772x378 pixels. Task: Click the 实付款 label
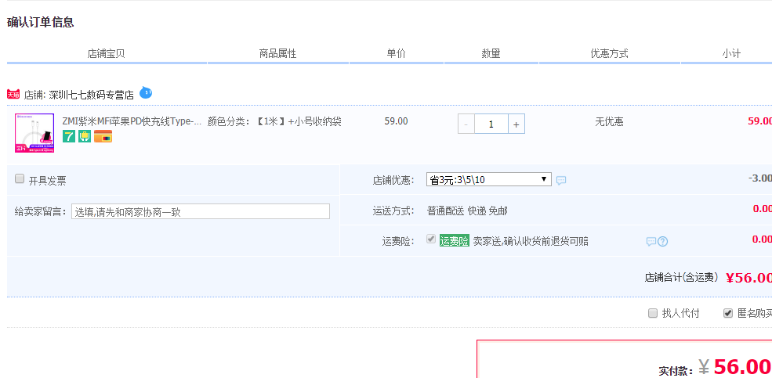click(x=676, y=371)
